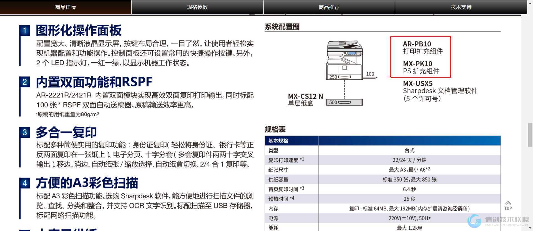Click the MX-PK10 model name

[x=418, y=64]
